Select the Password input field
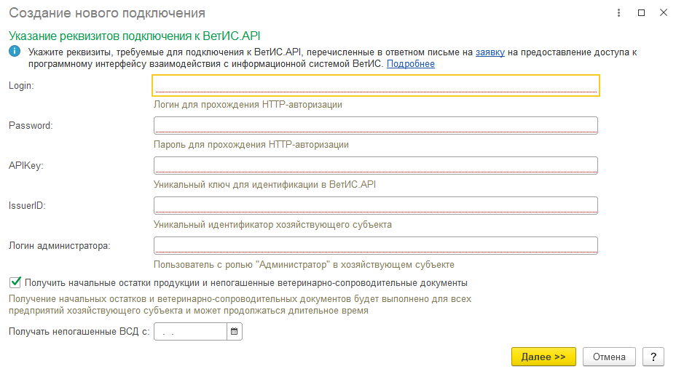The image size is (676, 374). (375, 125)
